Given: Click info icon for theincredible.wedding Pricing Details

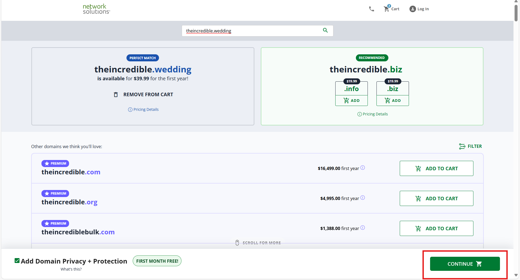Looking at the screenshot, I should (130, 109).
